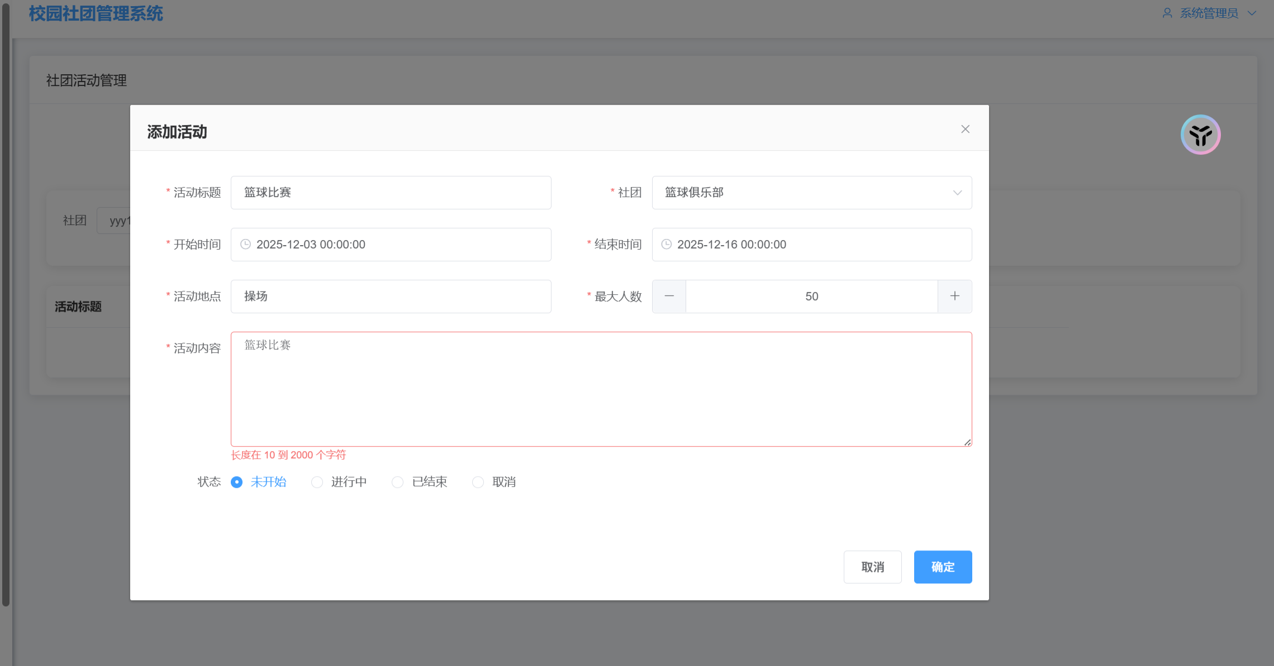Select the 进行中 status radio button
This screenshot has width=1274, height=666.
tap(317, 482)
